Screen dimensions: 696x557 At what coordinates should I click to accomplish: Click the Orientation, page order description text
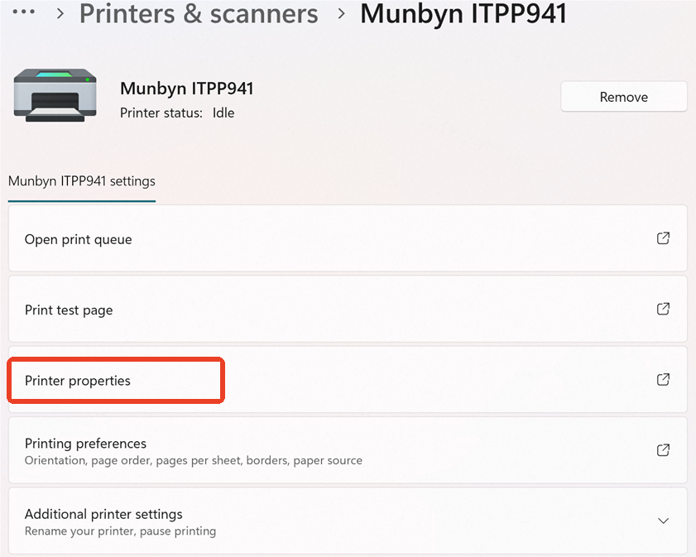pos(194,461)
